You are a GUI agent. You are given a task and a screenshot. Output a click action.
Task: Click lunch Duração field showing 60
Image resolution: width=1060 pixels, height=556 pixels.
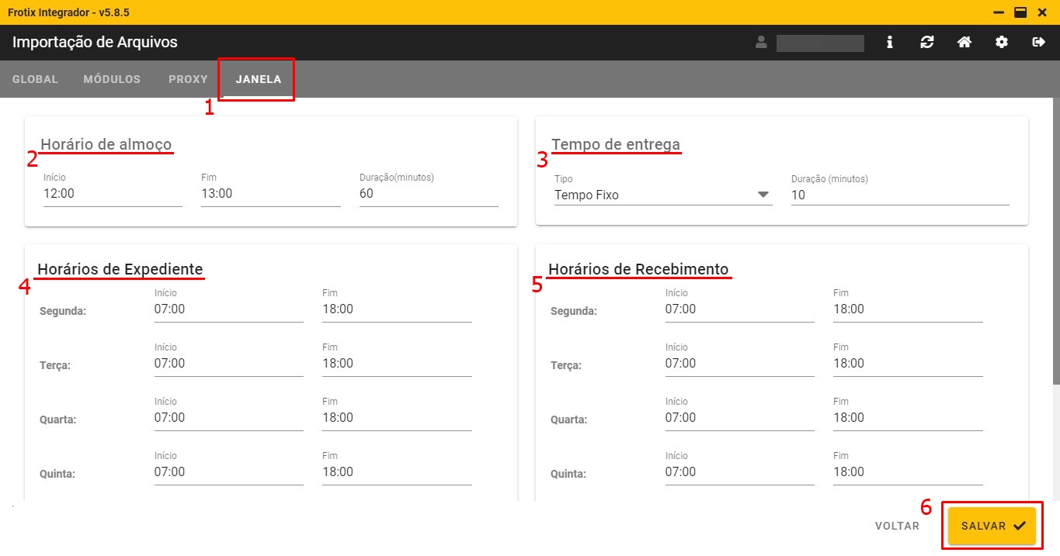point(428,194)
